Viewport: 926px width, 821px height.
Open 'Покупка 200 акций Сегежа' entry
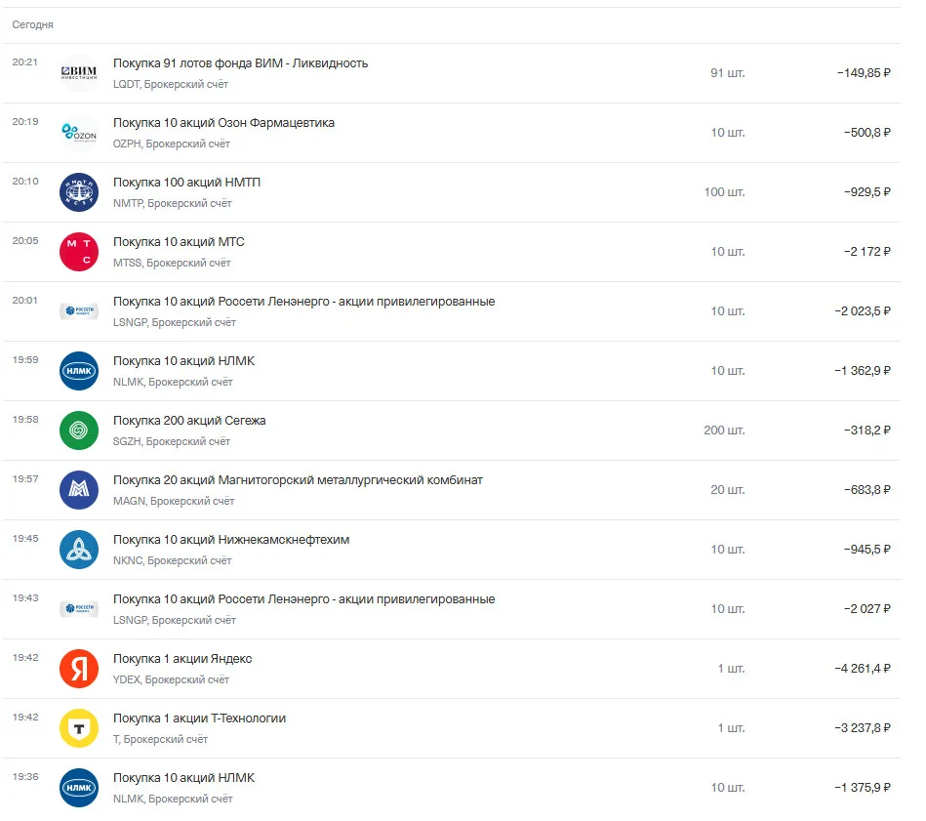[189, 421]
